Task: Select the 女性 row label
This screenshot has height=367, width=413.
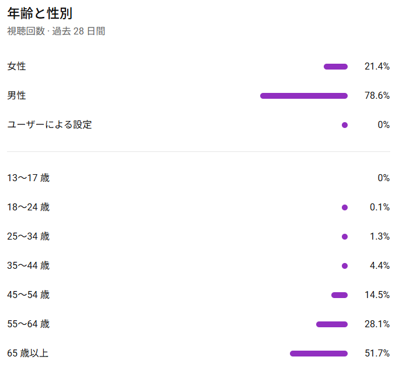Action: tap(16, 66)
